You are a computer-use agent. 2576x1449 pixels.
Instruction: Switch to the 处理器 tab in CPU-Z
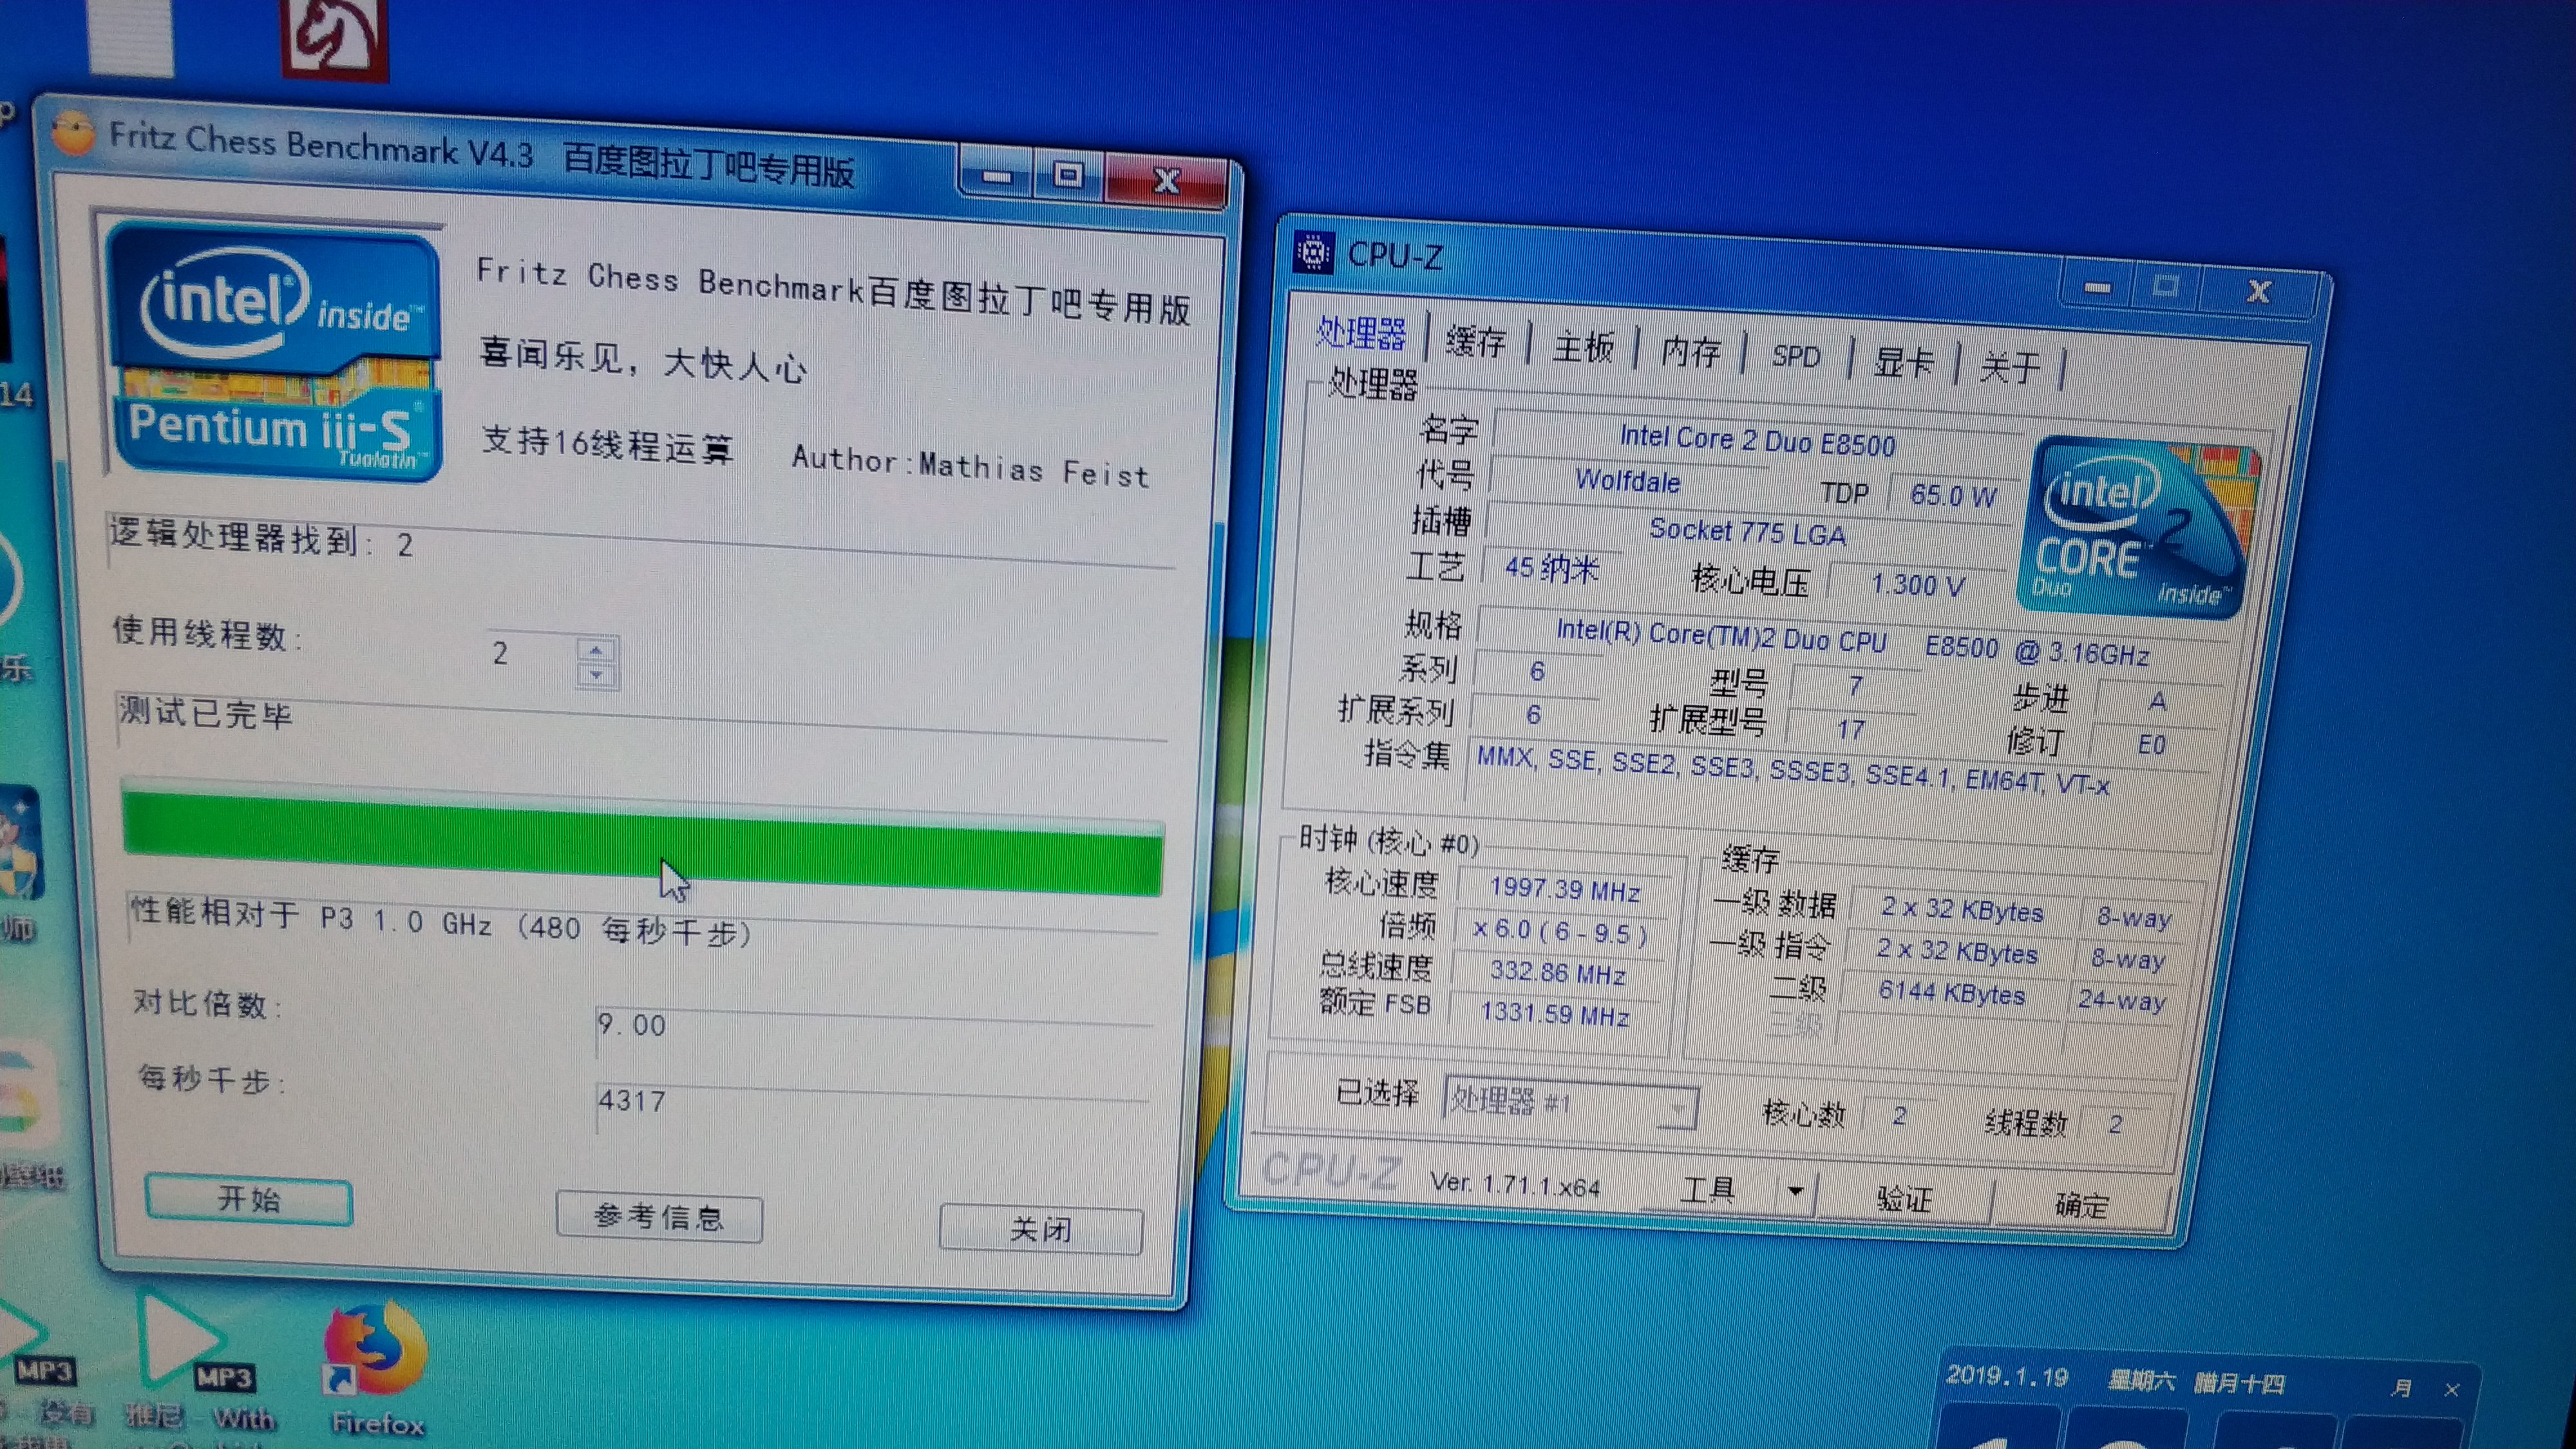[x=1361, y=332]
